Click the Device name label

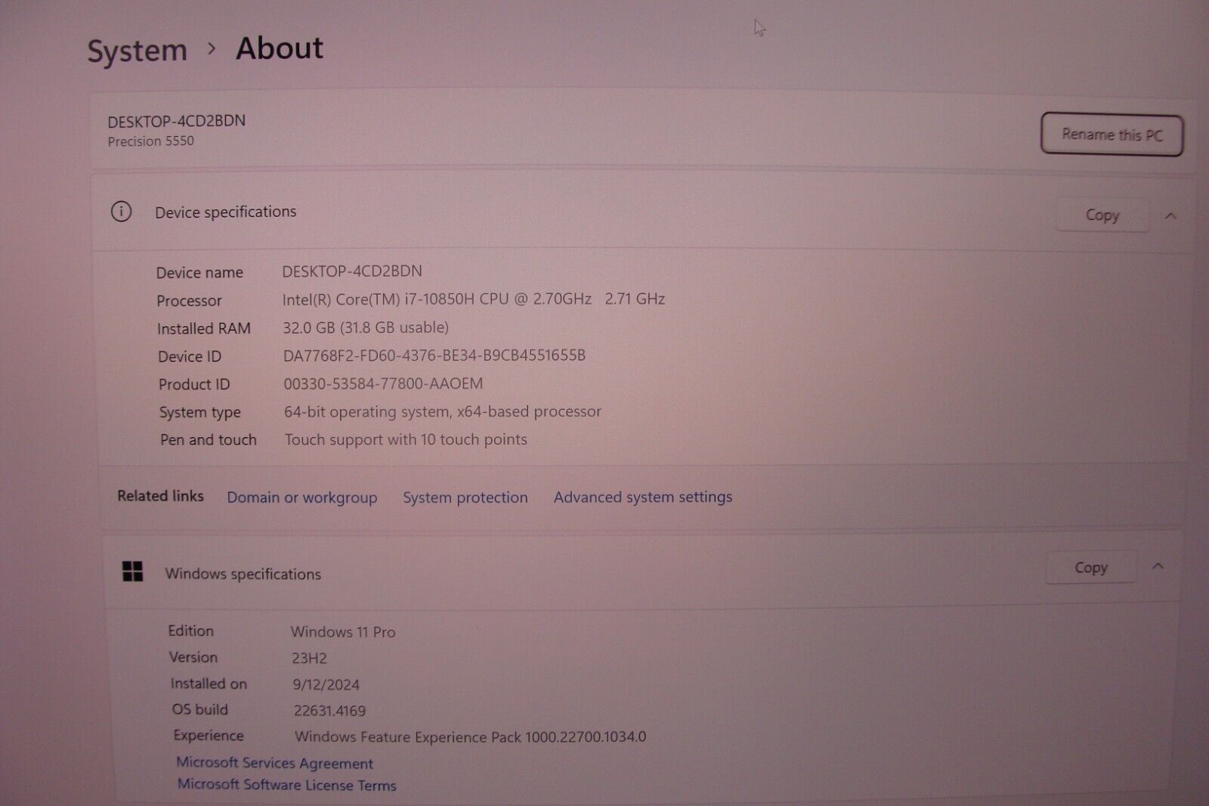[199, 273]
